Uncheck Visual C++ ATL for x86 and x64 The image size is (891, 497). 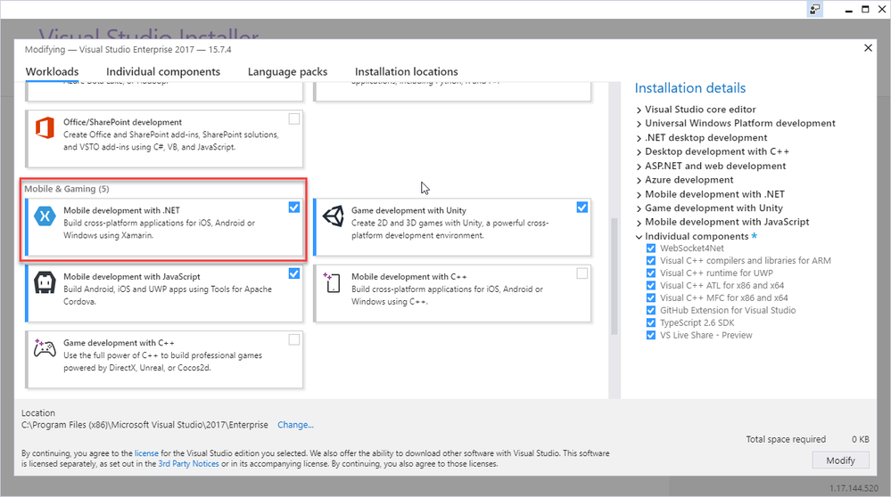[650, 286]
